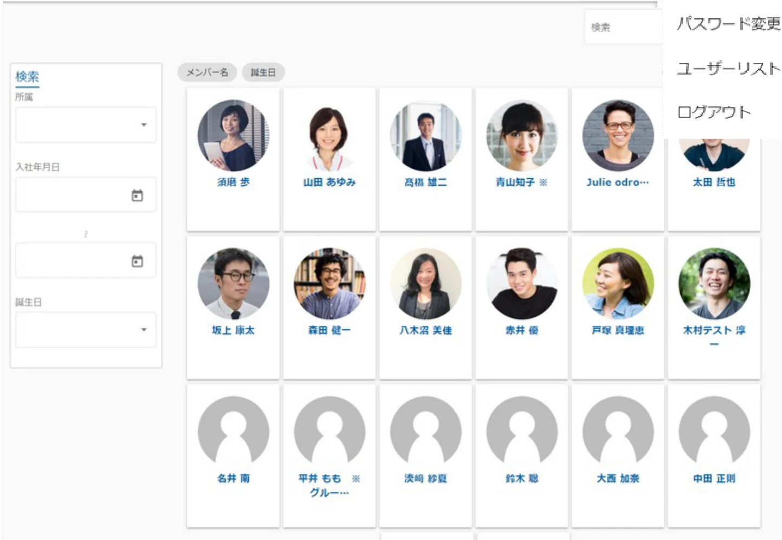Viewport: 782px width, 540px height.
Task: Focus the 検索 search input at top
Action: [623, 27]
